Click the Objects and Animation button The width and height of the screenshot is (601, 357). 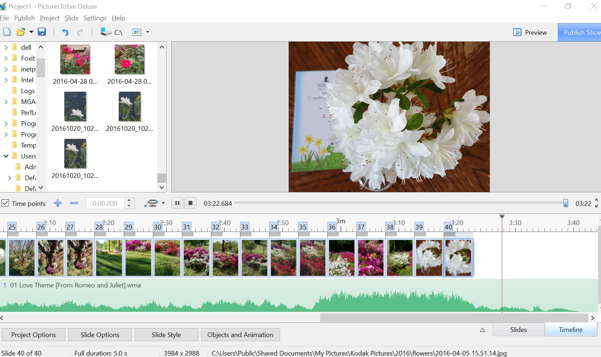pos(240,335)
